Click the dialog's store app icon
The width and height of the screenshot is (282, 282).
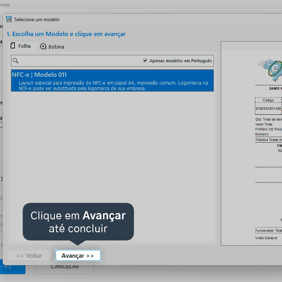point(9,19)
